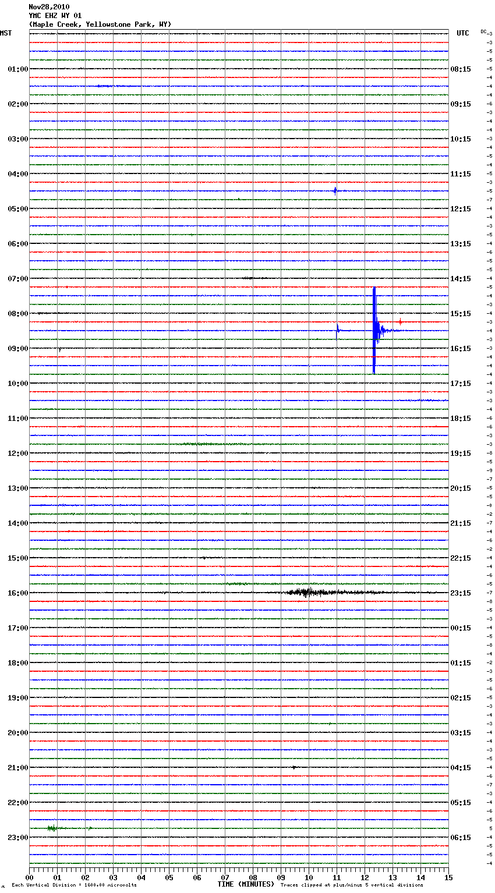This screenshot has height=893, width=495.
Task: Select the 16:00 MST time label
Action: (18, 593)
